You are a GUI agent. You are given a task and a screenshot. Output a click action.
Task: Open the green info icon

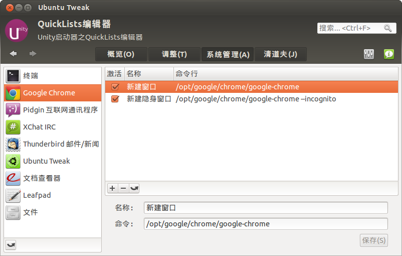(388, 54)
